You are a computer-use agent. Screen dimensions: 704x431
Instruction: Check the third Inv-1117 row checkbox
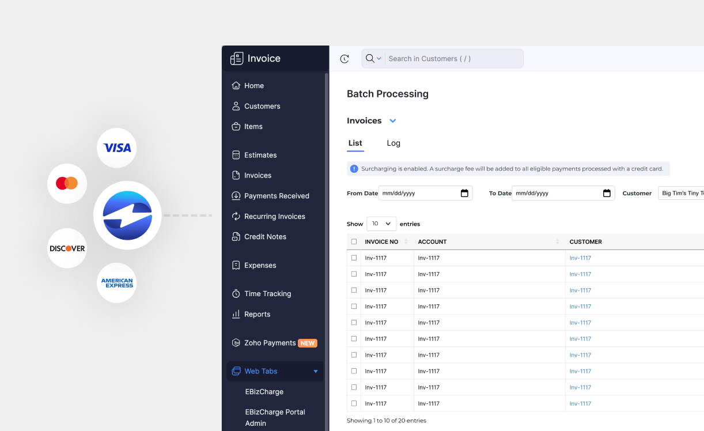(x=354, y=290)
